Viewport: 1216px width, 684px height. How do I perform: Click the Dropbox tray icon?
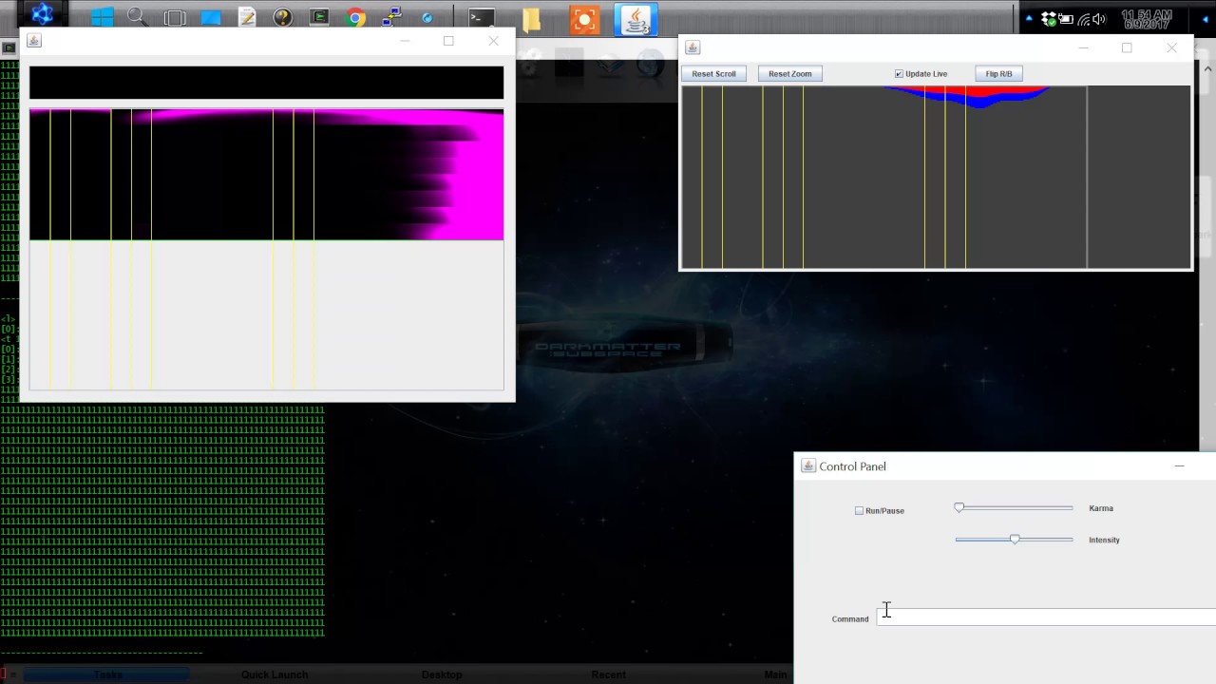(x=1049, y=19)
